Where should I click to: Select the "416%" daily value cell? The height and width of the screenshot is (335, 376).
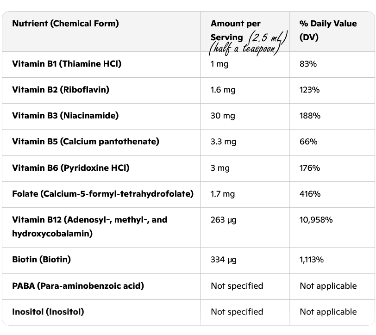[x=310, y=193]
